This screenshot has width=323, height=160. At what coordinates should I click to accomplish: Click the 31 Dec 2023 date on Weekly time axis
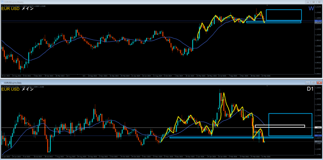click(114, 76)
